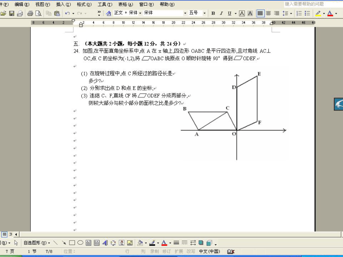The width and height of the screenshot is (343, 257).
Task: Toggle Align Right
Action: coord(277,13)
